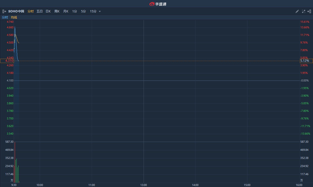Viewport: 313px width, 187px height.
Task: Switch to the 五日 chart tab
Action: pyautogui.click(x=40, y=11)
